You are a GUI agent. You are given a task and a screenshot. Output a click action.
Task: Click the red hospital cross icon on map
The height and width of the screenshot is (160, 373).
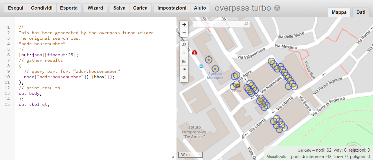tap(194, 52)
